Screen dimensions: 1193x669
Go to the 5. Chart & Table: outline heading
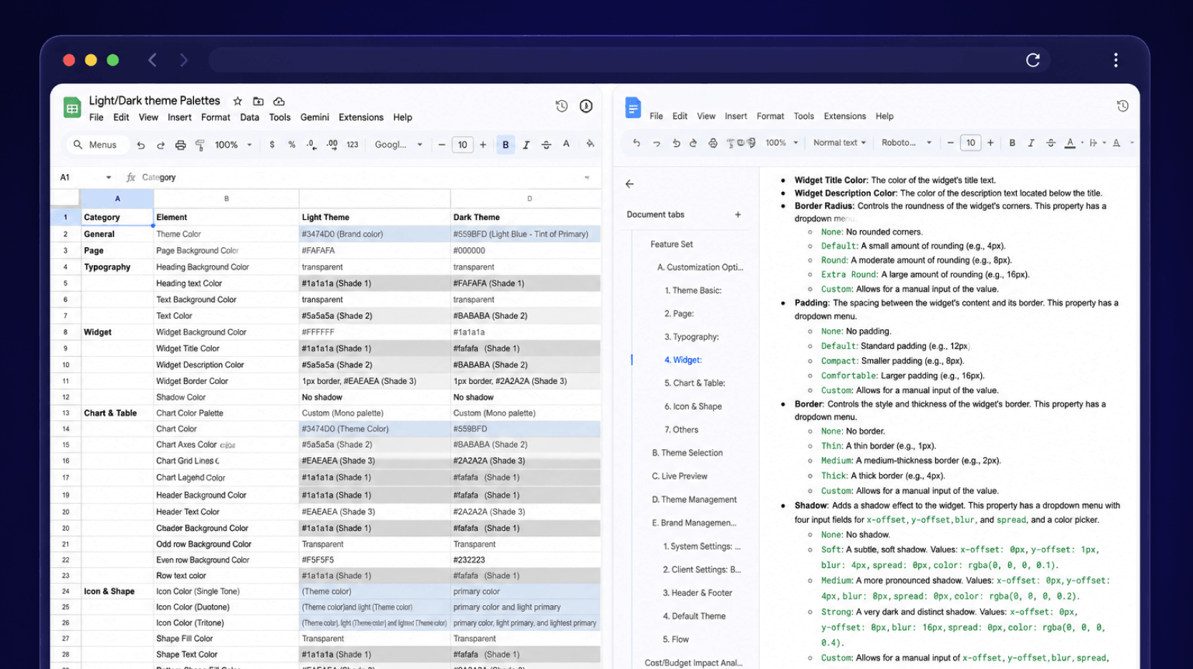pos(695,383)
